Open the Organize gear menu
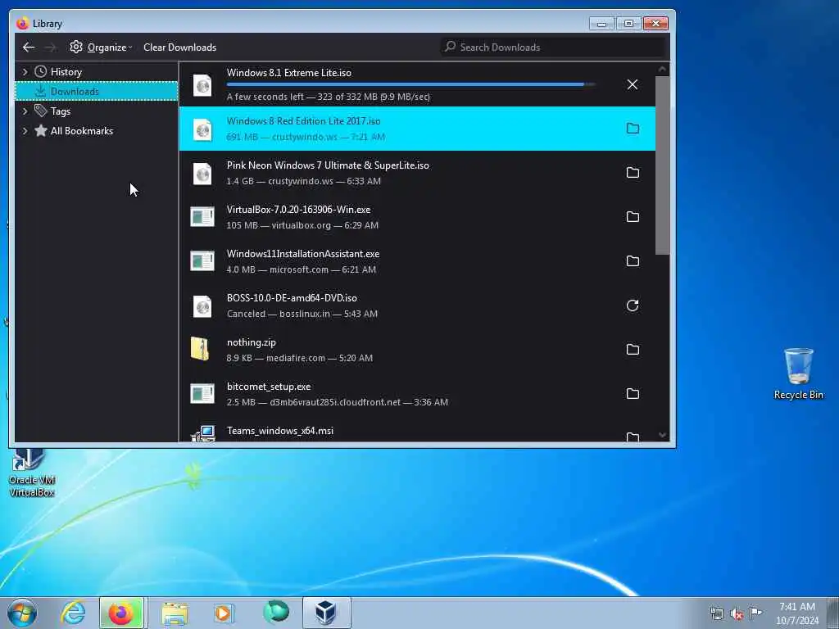 [101, 47]
